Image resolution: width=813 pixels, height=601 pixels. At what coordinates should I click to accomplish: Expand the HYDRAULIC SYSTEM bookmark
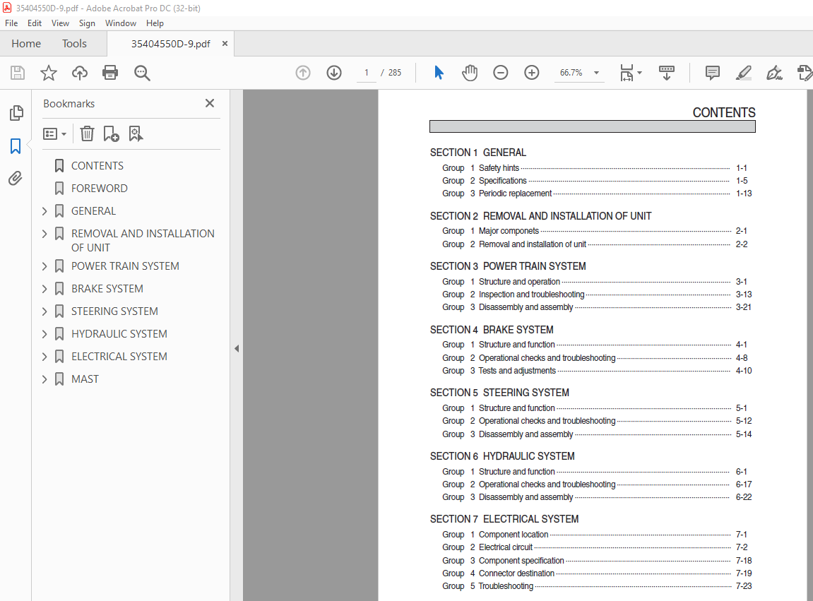click(44, 334)
